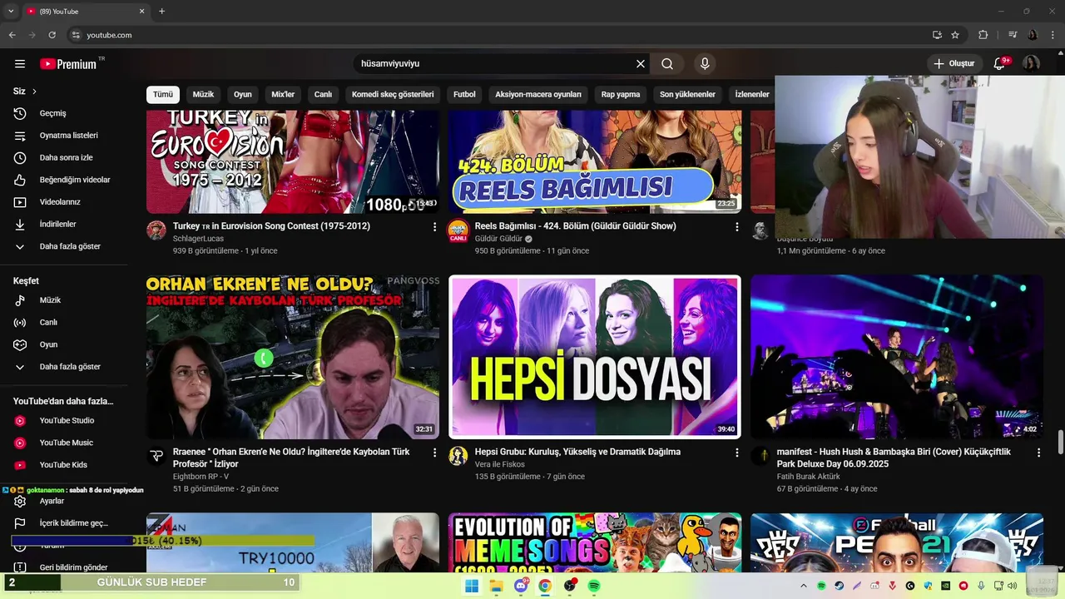Open the notifications bell

(1000, 64)
